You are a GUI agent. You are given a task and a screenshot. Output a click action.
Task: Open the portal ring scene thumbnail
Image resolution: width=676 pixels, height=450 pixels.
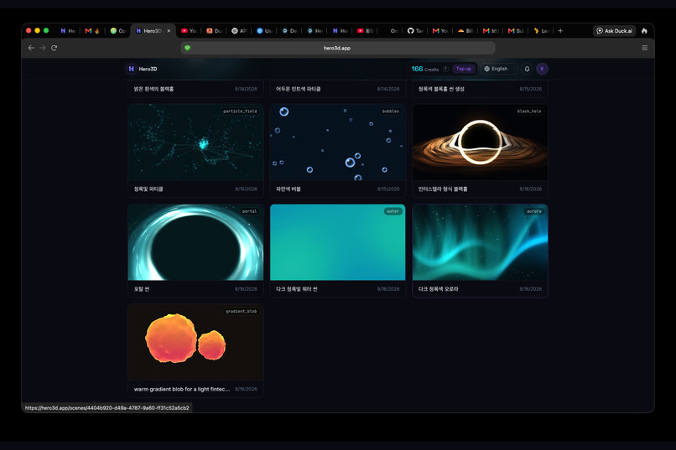195,242
